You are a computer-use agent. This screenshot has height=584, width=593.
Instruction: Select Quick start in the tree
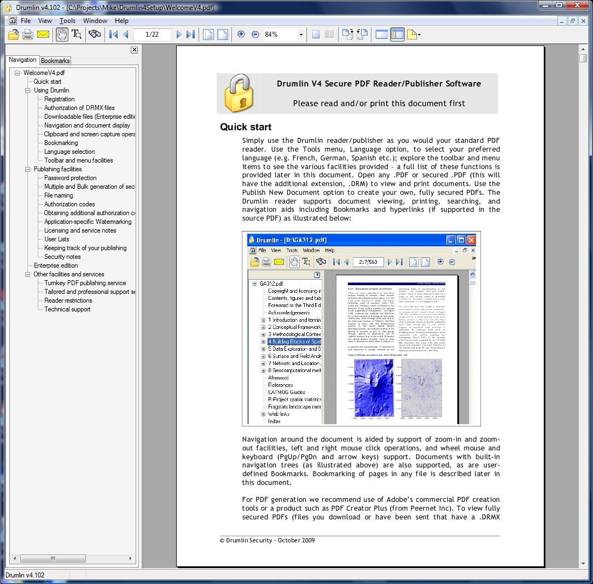(47, 82)
